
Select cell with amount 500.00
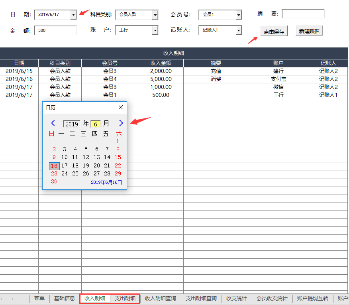[x=161, y=95]
